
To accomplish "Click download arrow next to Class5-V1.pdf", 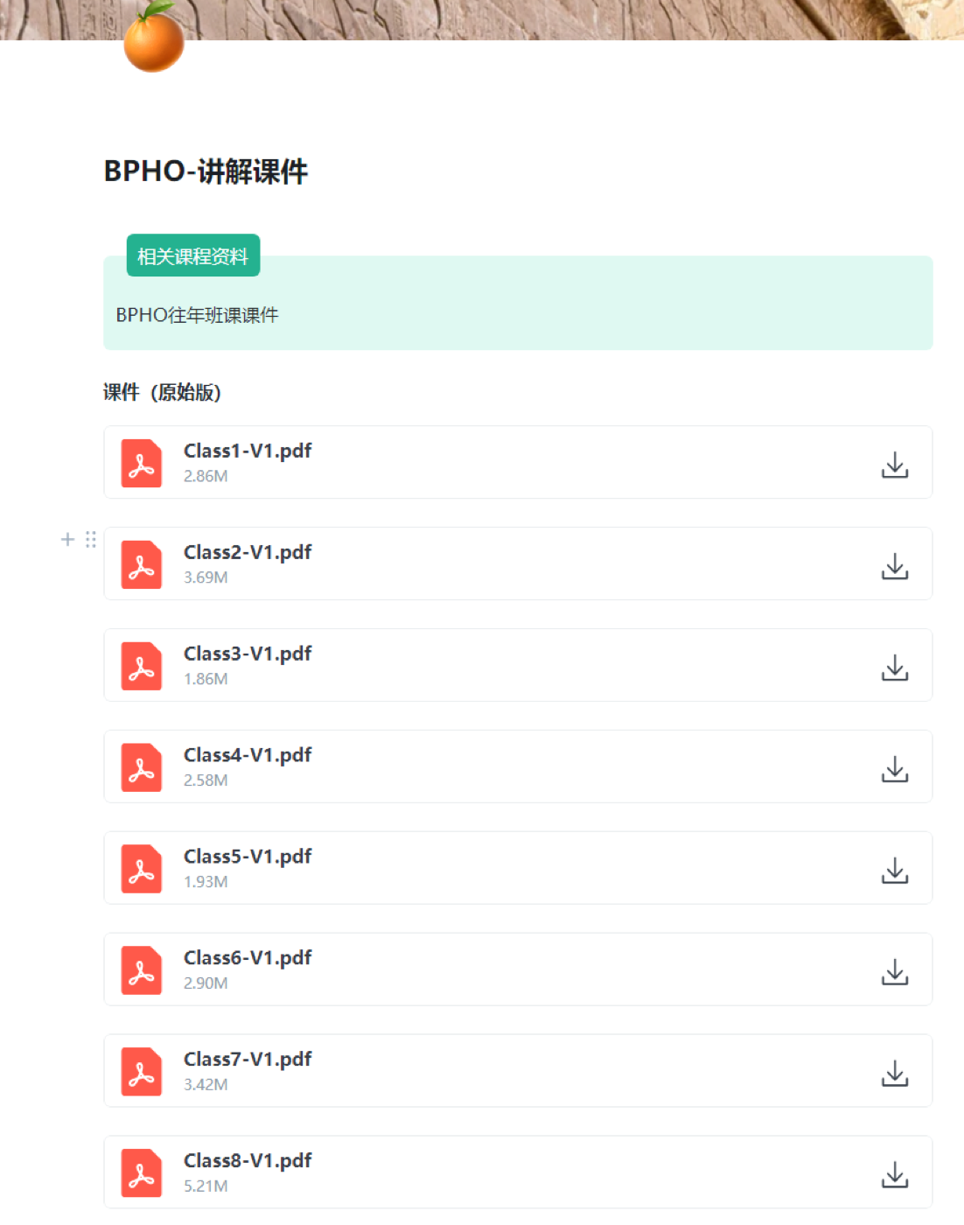I will pyautogui.click(x=894, y=871).
